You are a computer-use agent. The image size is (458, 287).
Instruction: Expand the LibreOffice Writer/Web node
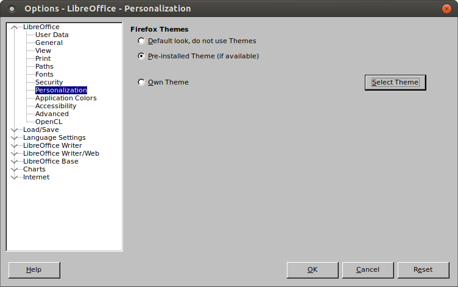[x=14, y=153]
